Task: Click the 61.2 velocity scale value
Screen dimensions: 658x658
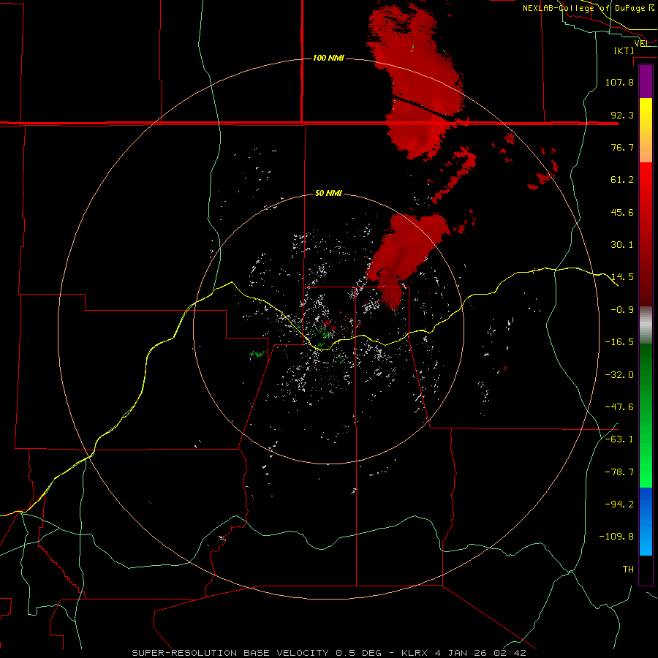Action: tap(622, 180)
